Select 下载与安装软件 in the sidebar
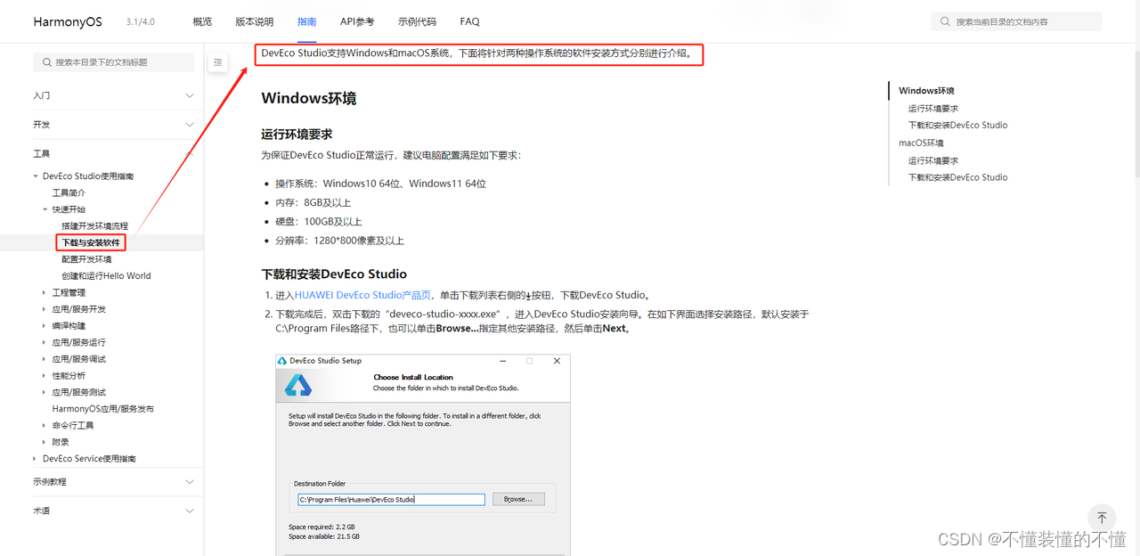 (x=90, y=242)
